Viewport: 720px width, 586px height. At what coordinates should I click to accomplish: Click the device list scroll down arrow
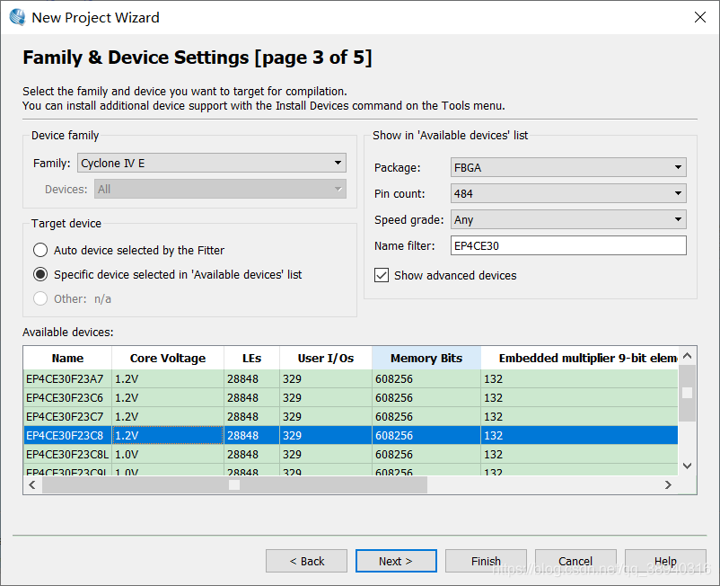click(x=687, y=466)
